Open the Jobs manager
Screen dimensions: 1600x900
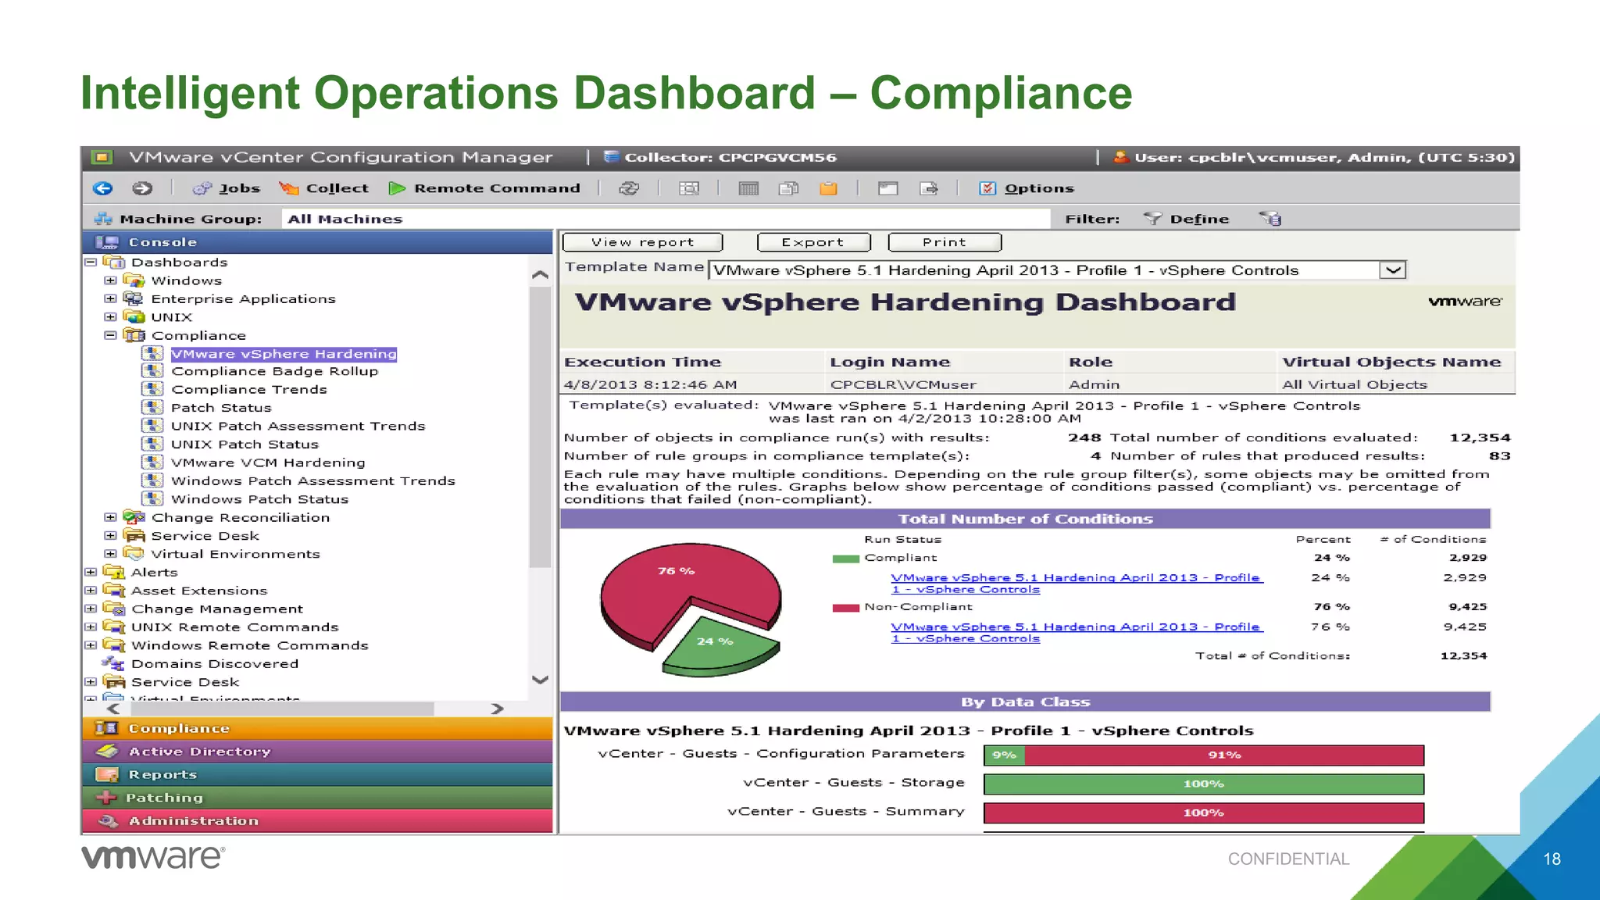pos(226,188)
